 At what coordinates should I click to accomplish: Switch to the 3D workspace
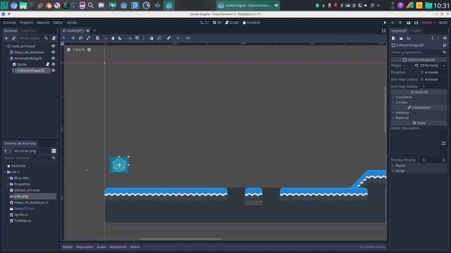217,22
